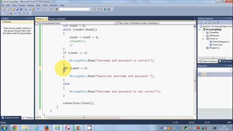Viewport: 233px width, 131px height.
Task: Click the Comment selected lines icon
Action: [24, 13]
